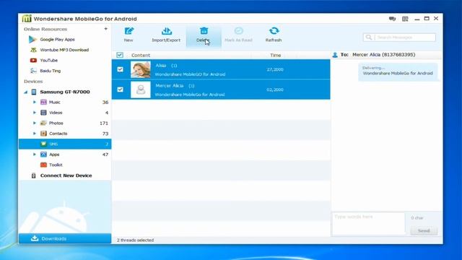Click the Mercer Alicia (8137683395) recipient text
Screen dimensions: 462x260
tap(383, 55)
